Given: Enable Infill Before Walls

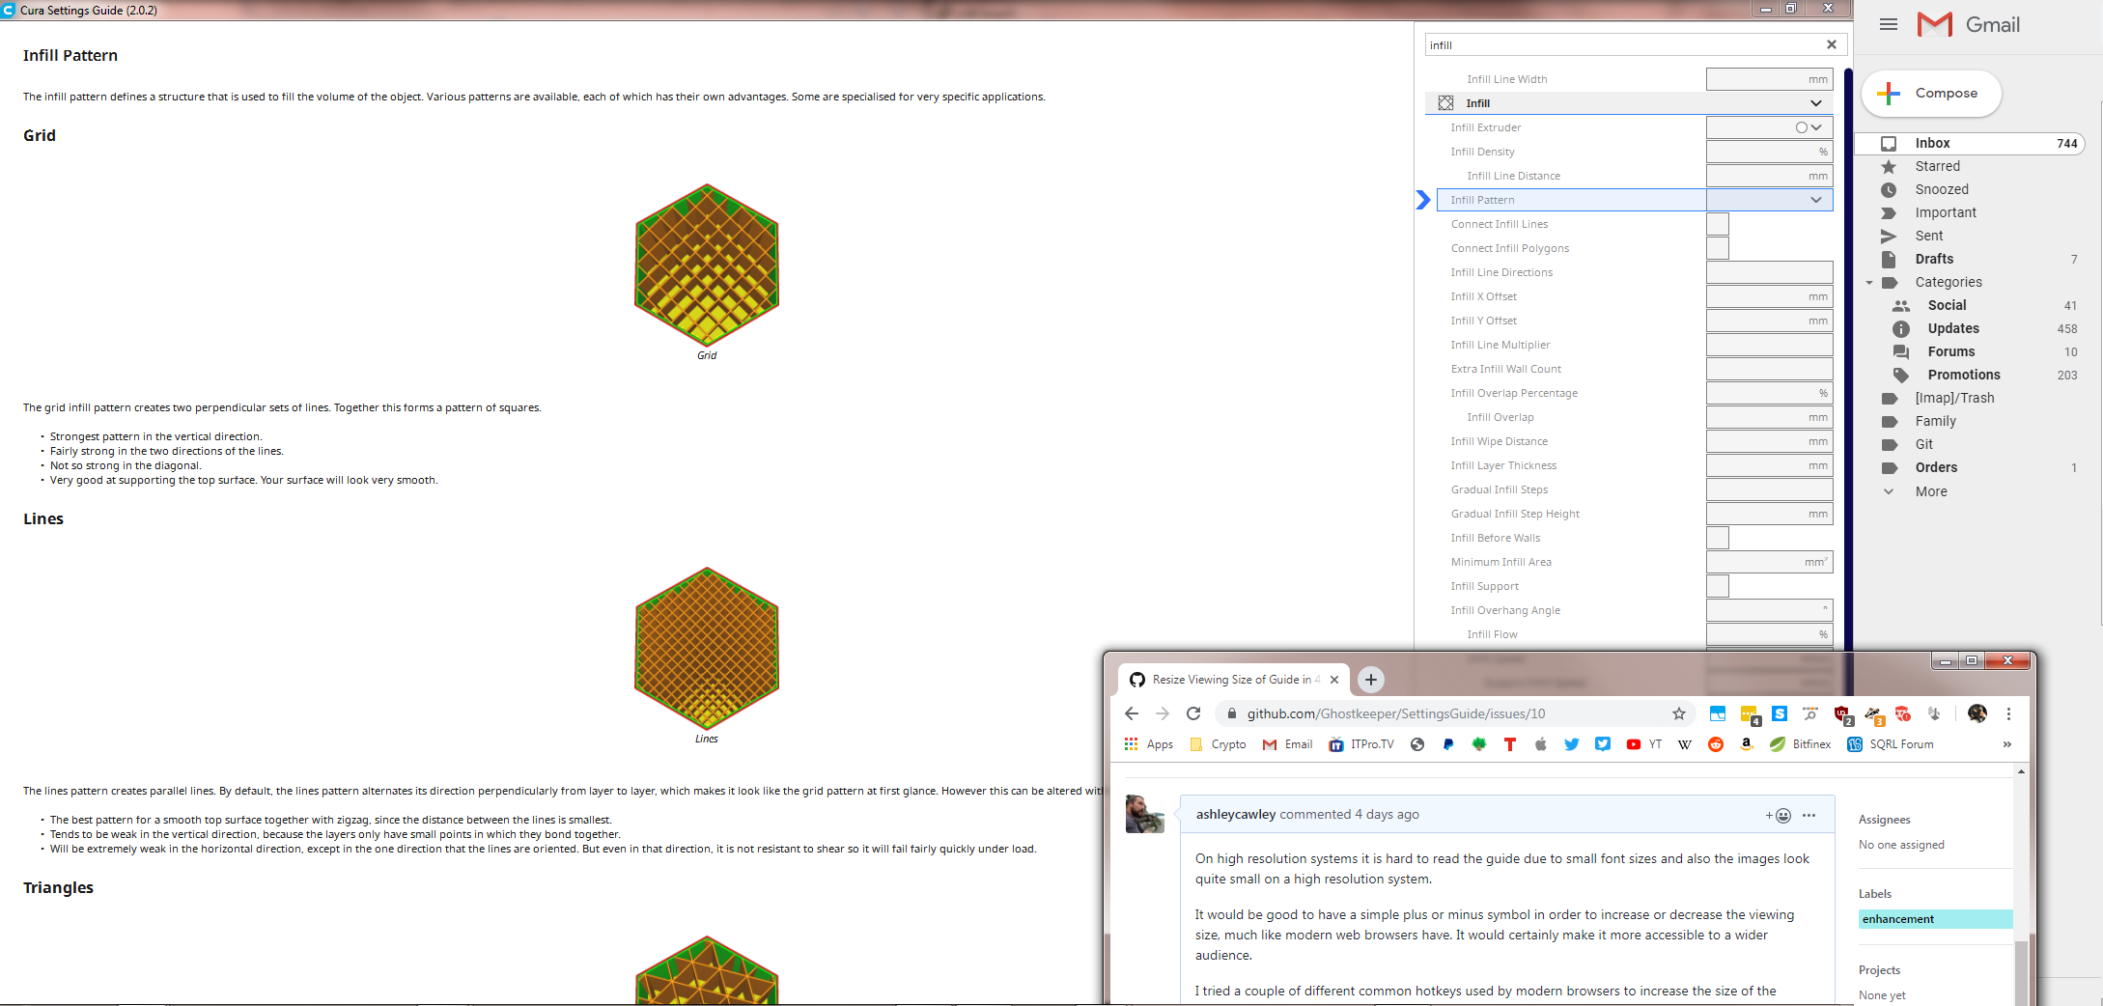Looking at the screenshot, I should pyautogui.click(x=1717, y=538).
